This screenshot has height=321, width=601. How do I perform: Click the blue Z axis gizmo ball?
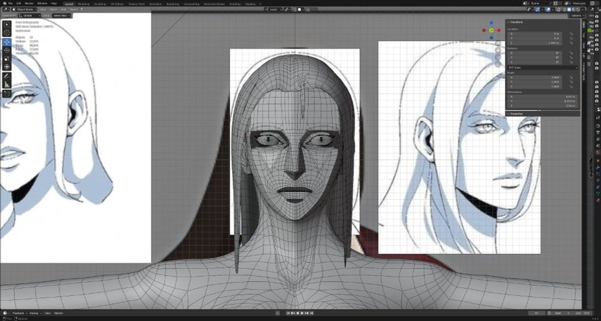[492, 23]
